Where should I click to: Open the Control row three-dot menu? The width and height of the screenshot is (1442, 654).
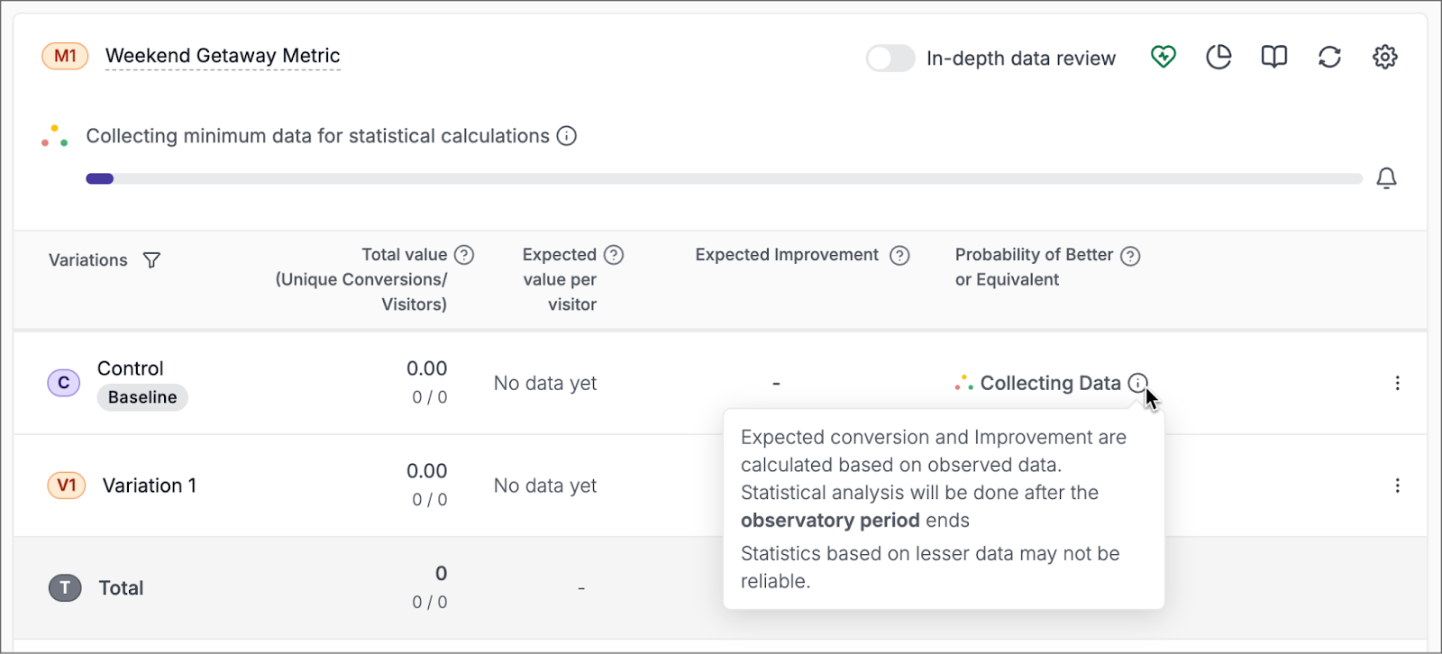coord(1397,383)
